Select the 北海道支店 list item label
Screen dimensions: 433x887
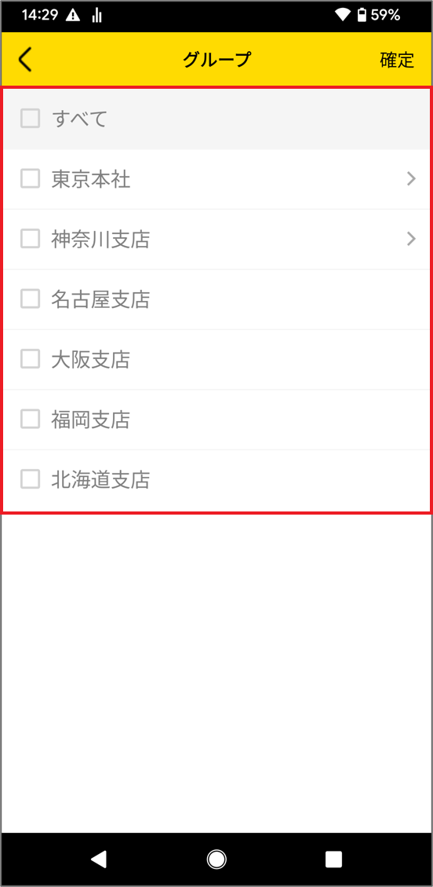click(100, 480)
